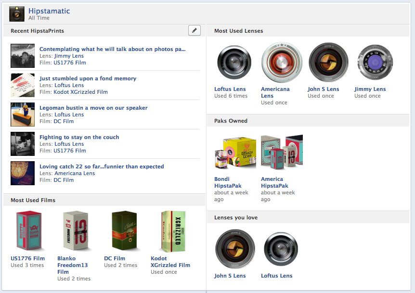Viewport: 415px width, 293px height.
Task: Click the 'Used 3 times' text under US1776 Film
Action: pos(27,265)
